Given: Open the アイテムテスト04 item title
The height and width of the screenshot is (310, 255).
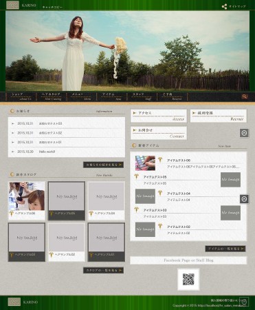Looking at the screenshot, I should [x=179, y=194].
